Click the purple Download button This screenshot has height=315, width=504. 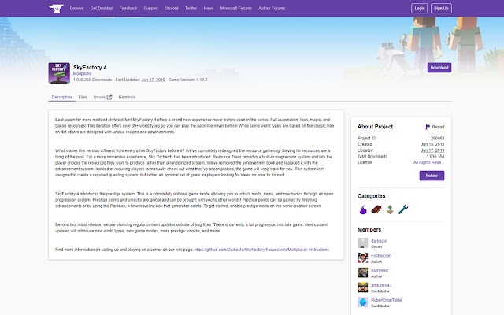(439, 68)
